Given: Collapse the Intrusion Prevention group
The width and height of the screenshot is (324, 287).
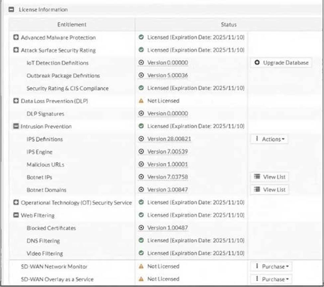Looking at the screenshot, I should [x=16, y=126].
